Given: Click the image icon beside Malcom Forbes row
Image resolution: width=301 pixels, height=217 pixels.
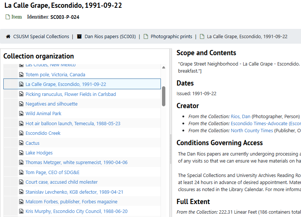Looking at the screenshot, I should click(21, 202).
